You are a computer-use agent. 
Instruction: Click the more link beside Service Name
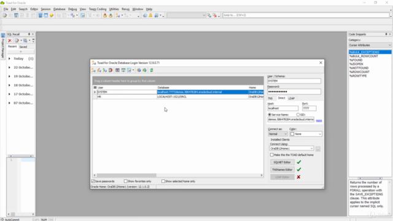click(319, 120)
